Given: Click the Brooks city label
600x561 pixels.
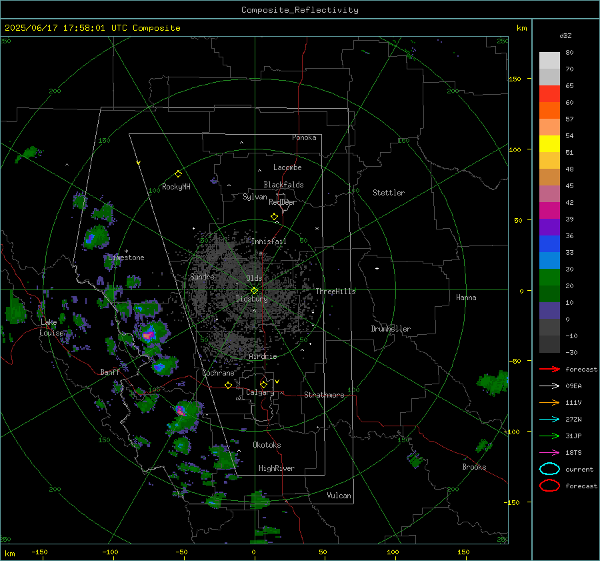Looking at the screenshot, I should 474,467.
